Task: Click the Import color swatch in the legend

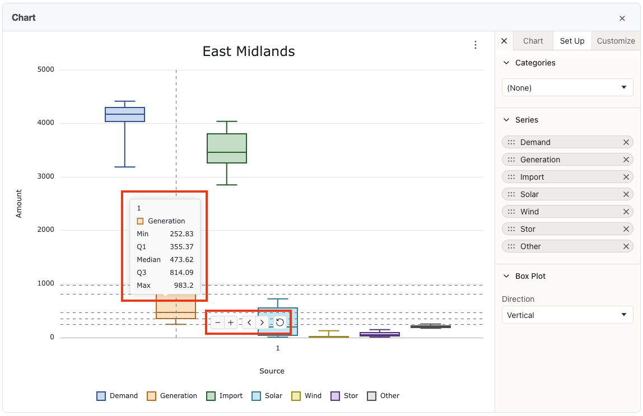Action: [212, 396]
